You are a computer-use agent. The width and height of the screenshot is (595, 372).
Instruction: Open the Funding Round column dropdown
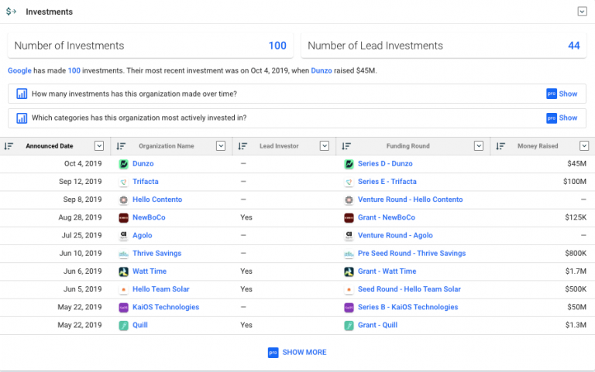pos(479,146)
